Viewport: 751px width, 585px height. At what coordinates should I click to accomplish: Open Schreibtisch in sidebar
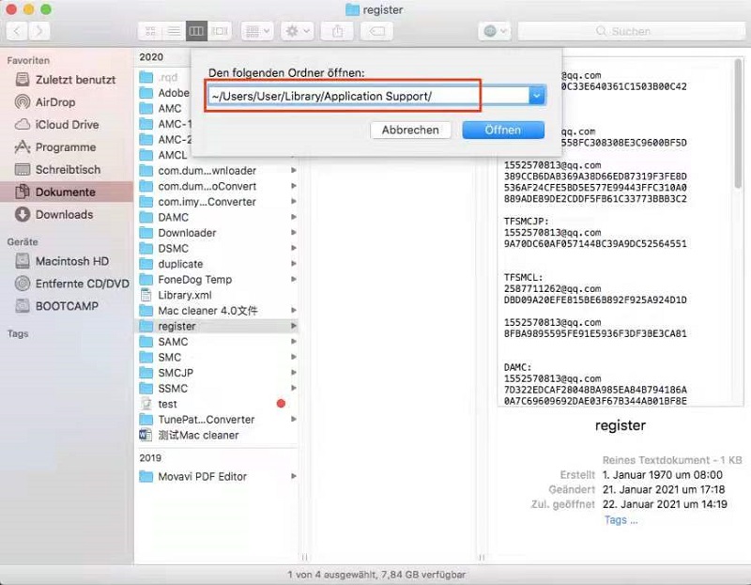(58, 170)
